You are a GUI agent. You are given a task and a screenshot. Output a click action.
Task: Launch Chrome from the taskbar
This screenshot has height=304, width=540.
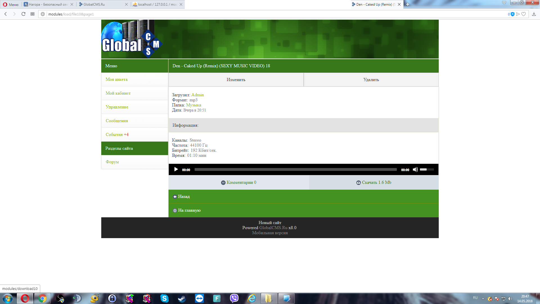click(x=42, y=298)
